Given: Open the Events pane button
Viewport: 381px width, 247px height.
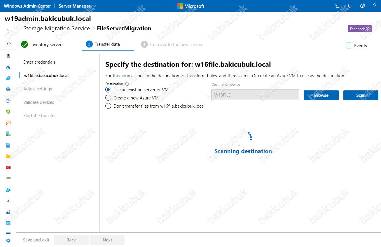Looking at the screenshot, I should pyautogui.click(x=356, y=46).
